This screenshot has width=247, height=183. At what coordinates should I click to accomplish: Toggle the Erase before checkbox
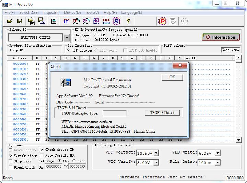tap(10, 150)
